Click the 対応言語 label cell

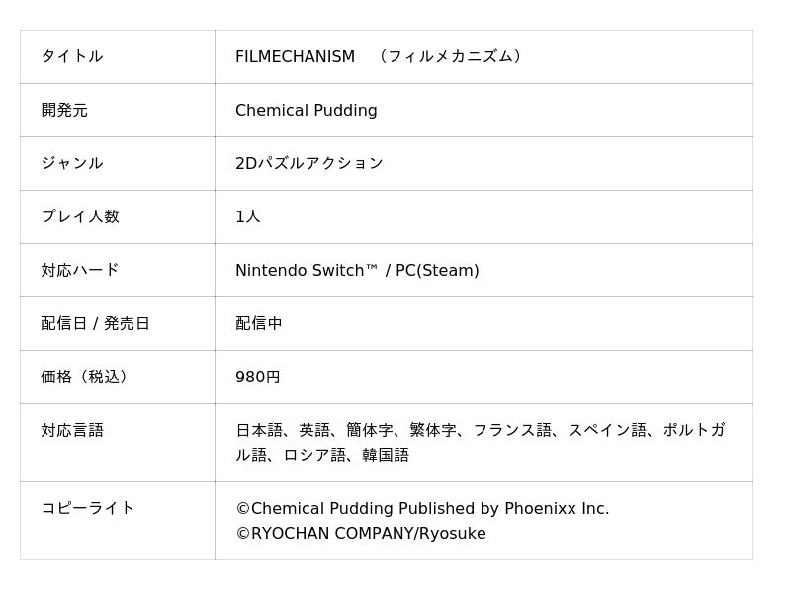point(72,430)
